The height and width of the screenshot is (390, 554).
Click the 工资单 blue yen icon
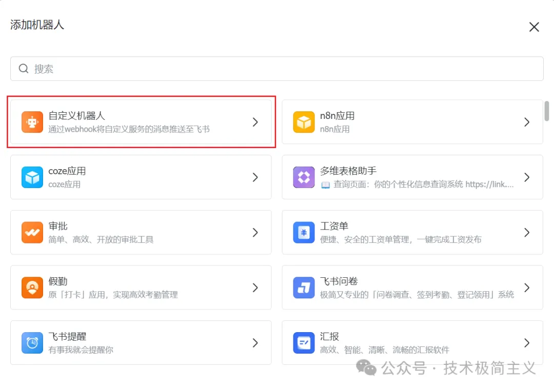point(304,232)
